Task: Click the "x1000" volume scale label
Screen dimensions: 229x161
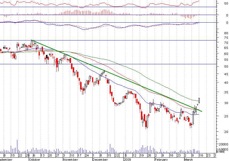Action: point(220,152)
